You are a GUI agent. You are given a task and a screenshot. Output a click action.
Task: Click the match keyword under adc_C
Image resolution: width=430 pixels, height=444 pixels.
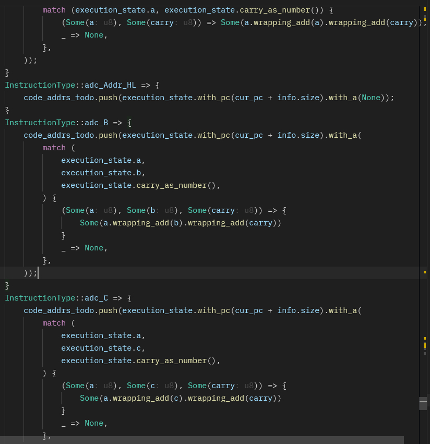(54, 323)
